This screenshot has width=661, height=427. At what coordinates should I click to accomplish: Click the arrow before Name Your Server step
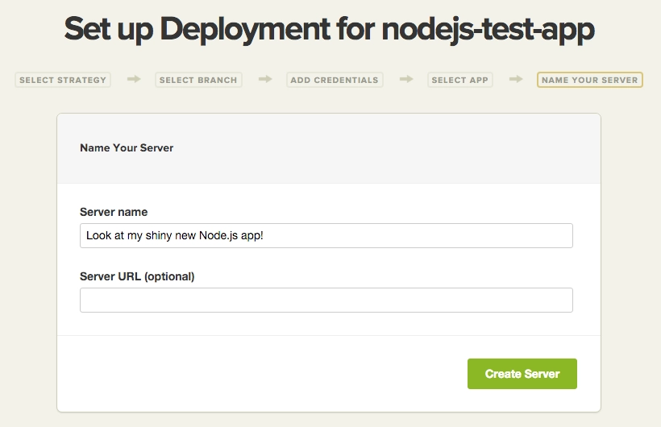tap(515, 80)
